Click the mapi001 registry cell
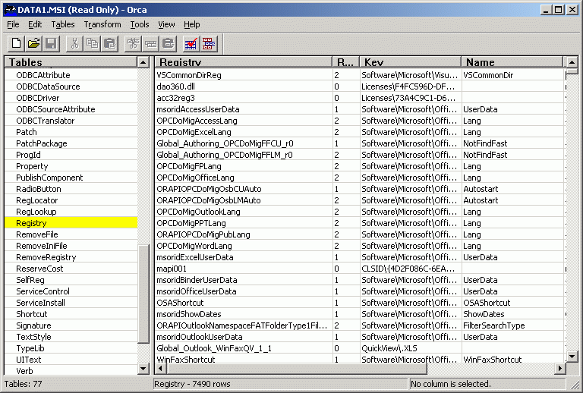This screenshot has width=583, height=393. (244, 269)
